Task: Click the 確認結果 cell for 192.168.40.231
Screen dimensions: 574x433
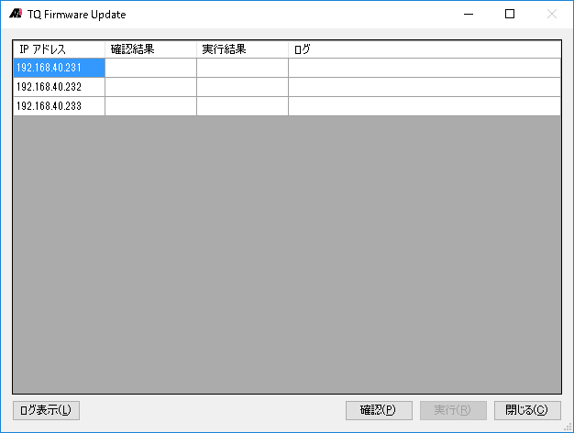Action: 150,68
